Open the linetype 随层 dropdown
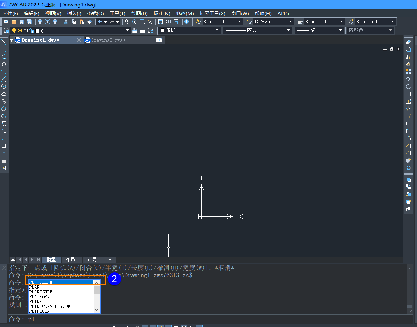 pyautogui.click(x=288, y=30)
